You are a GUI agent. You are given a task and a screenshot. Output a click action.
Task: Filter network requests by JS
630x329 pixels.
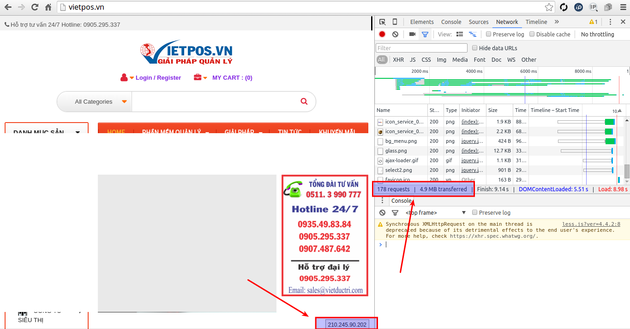click(413, 60)
